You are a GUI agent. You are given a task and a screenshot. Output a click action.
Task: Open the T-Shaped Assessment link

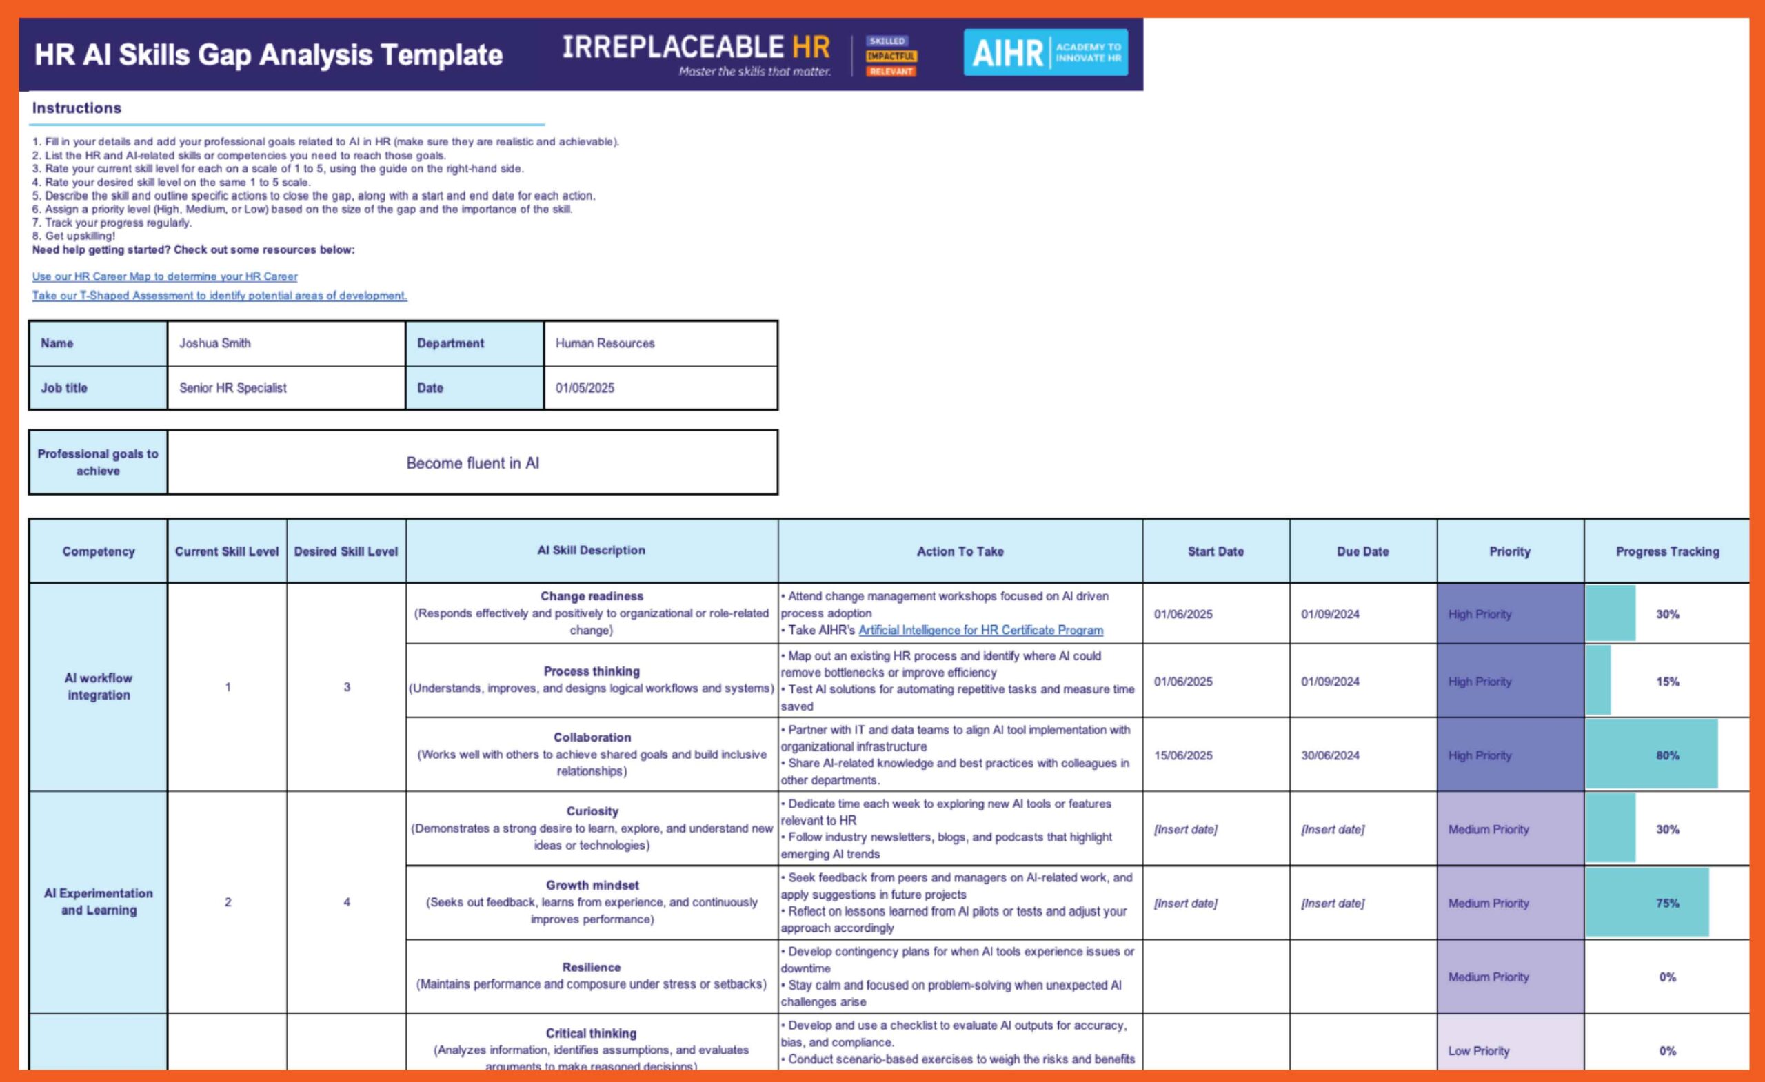click(x=219, y=296)
